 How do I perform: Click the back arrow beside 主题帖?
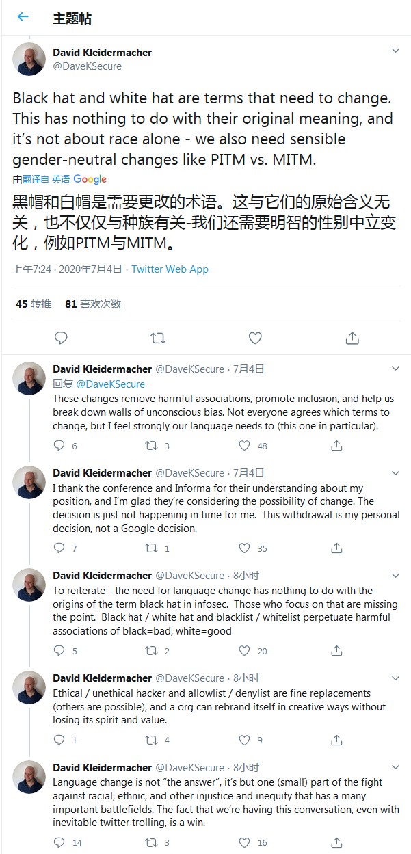click(x=23, y=17)
